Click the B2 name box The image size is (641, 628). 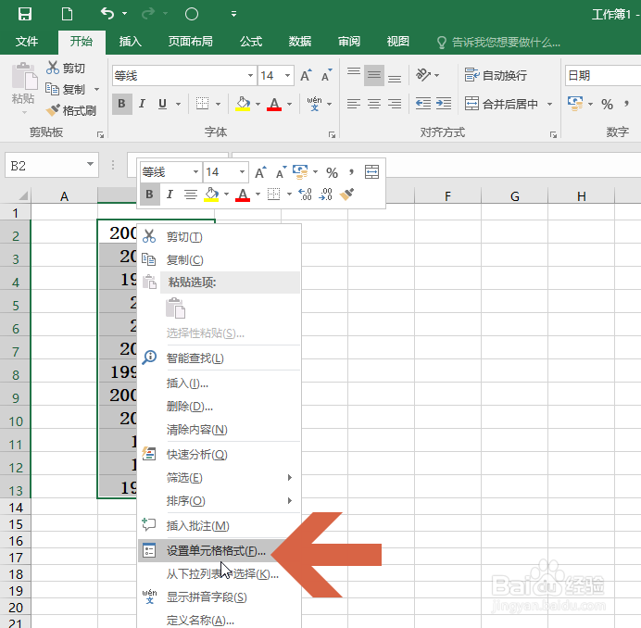tap(52, 165)
